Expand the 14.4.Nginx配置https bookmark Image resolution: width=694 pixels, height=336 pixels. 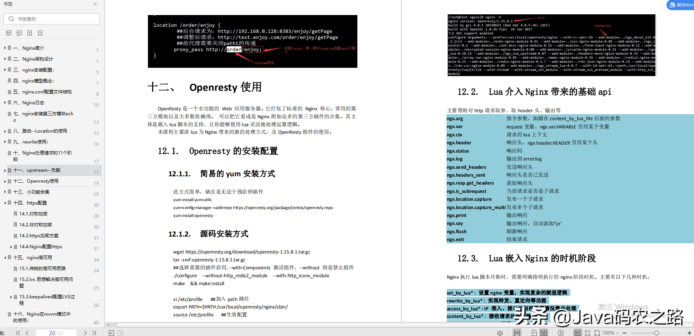(x=11, y=247)
